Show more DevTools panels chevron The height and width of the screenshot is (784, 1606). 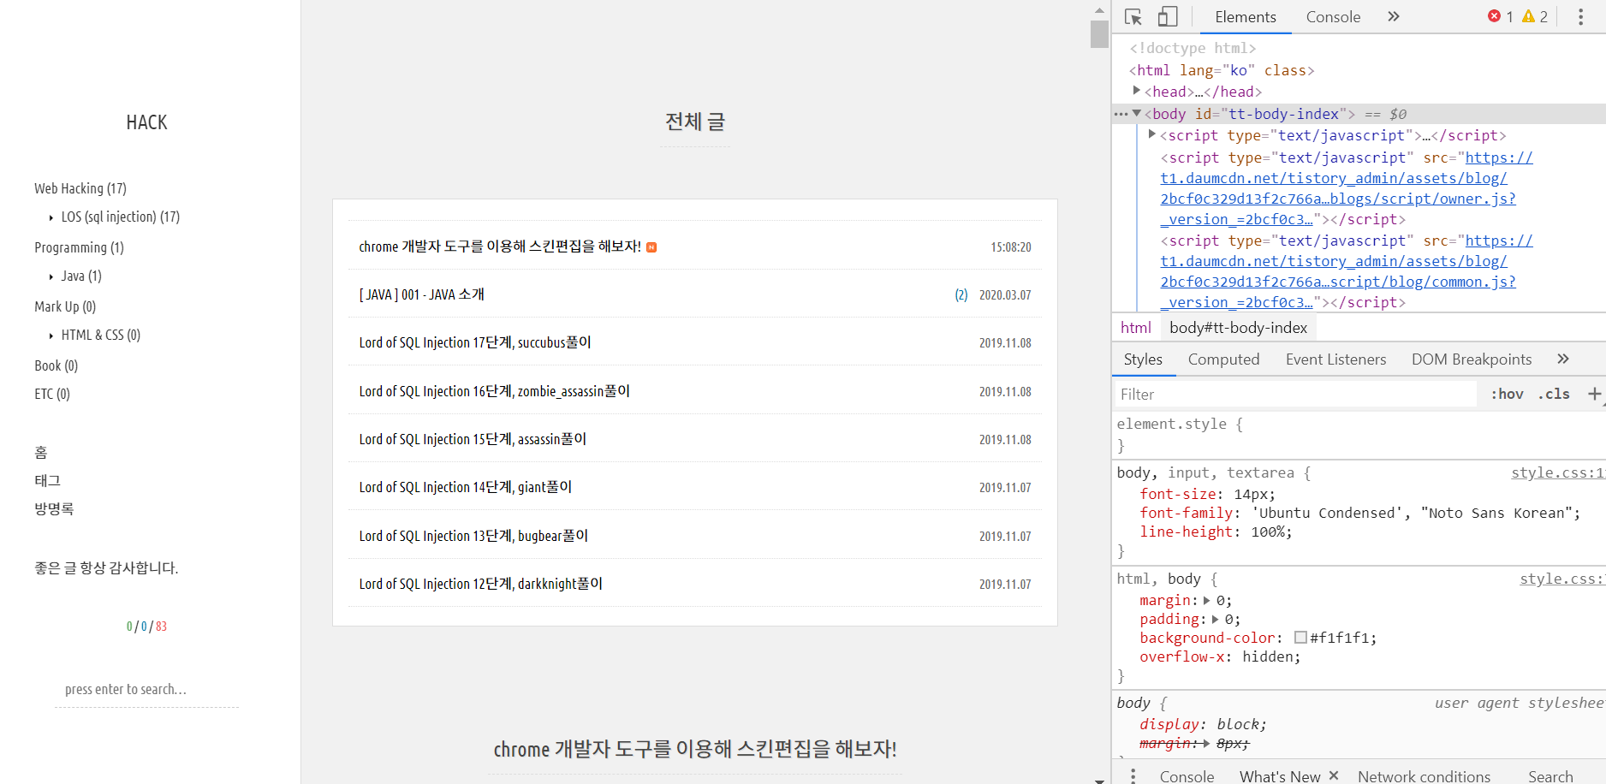[x=1394, y=16]
